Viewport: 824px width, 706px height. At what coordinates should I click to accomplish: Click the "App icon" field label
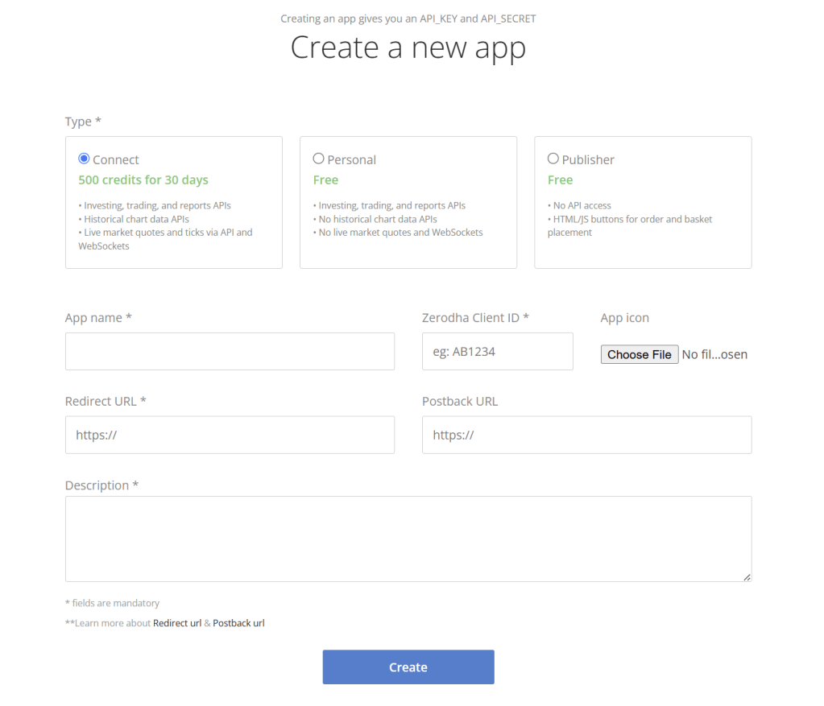(624, 318)
